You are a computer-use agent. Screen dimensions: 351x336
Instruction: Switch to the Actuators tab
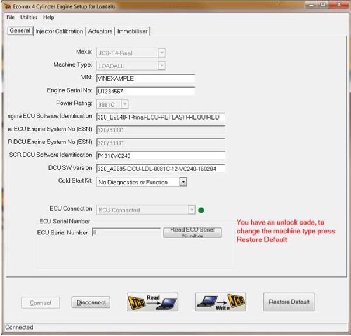[100, 32]
